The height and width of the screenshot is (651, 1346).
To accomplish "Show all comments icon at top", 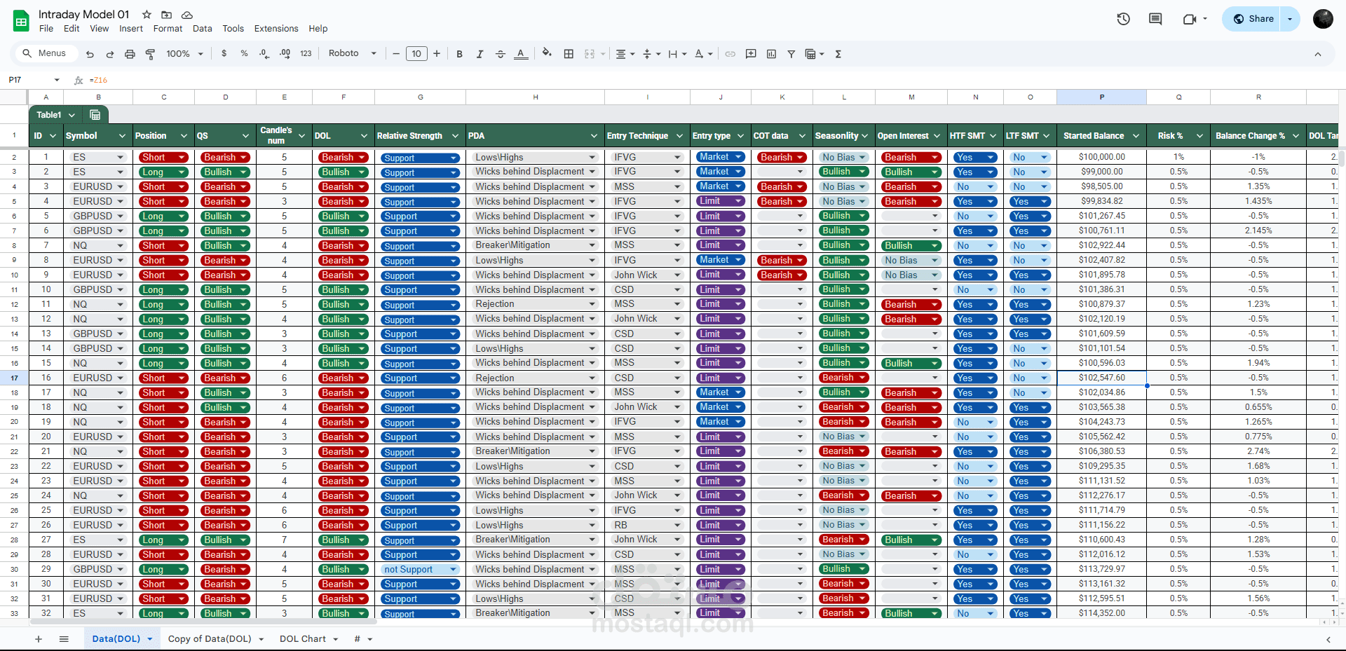I will tap(1155, 19).
